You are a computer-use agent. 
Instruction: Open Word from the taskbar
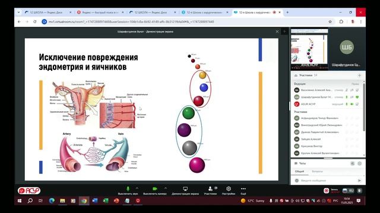coord(95,201)
